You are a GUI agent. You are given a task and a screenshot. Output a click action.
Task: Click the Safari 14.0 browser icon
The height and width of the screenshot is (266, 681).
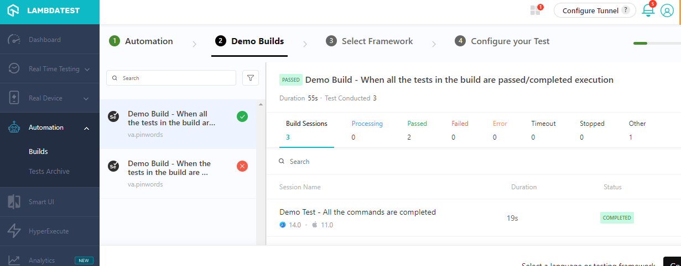(283, 225)
